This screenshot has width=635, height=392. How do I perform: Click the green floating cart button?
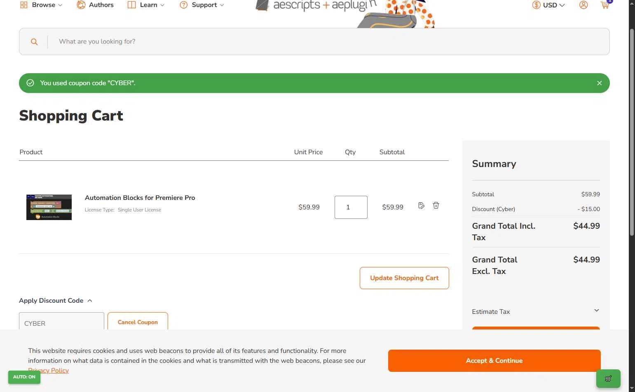[x=608, y=379]
